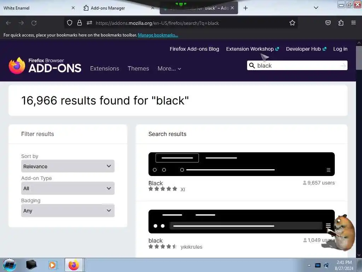The height and width of the screenshot is (272, 362).
Task: Switch to the Add-ons Manager tab
Action: pyautogui.click(x=119, y=8)
